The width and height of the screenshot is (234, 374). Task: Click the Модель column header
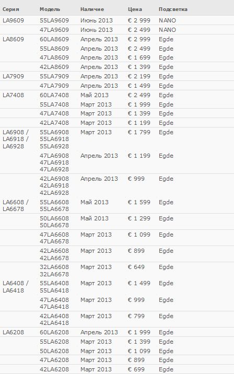pyautogui.click(x=50, y=9)
